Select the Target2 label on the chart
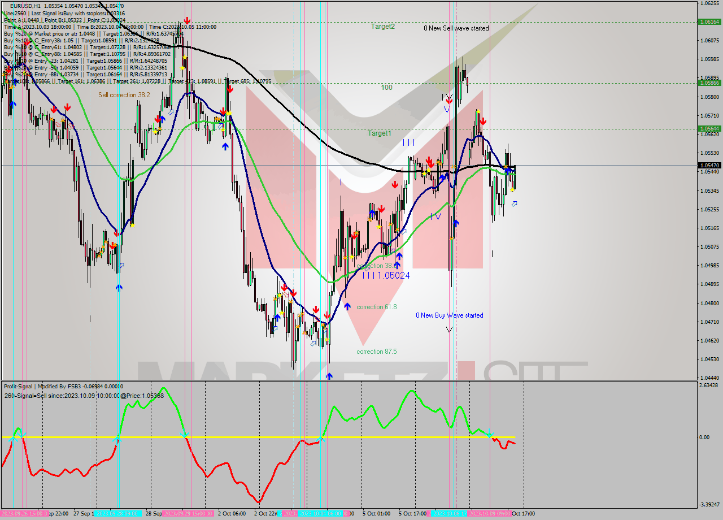The width and height of the screenshot is (723, 520). point(383,27)
